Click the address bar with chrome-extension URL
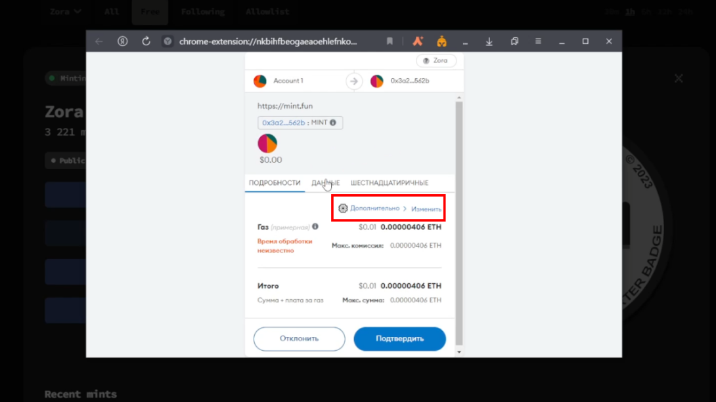This screenshot has height=402, width=716. [268, 41]
